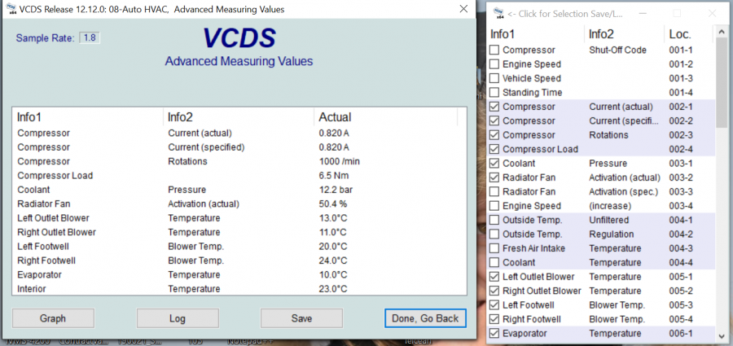
Task: Close the VCDS Advanced Measuring Values window
Action: click(x=462, y=9)
